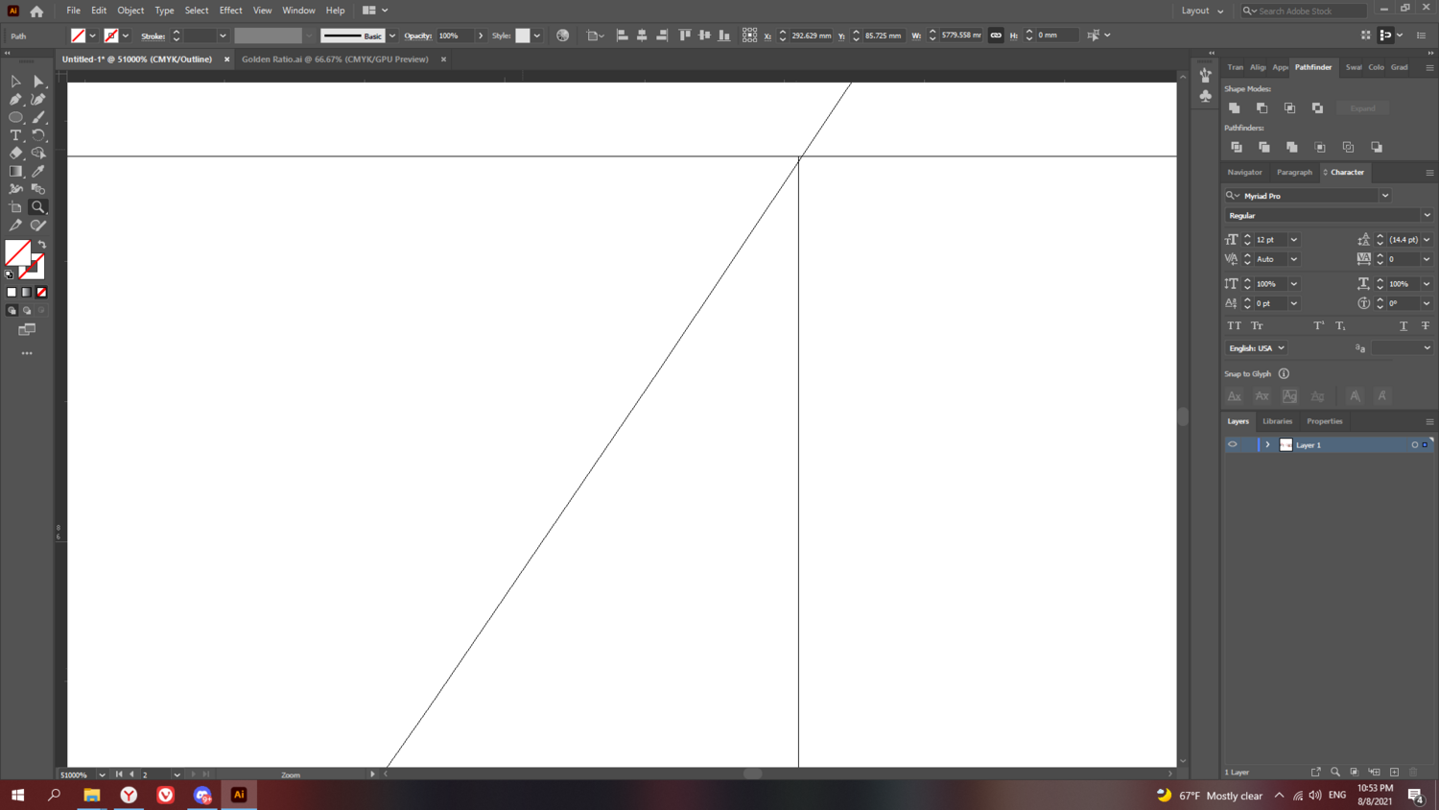1439x810 pixels.
Task: Toggle Underline in Character panel
Action: pyautogui.click(x=1404, y=326)
